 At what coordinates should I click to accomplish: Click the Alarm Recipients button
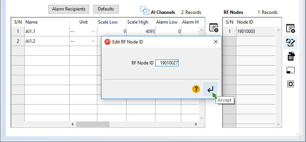tap(69, 9)
